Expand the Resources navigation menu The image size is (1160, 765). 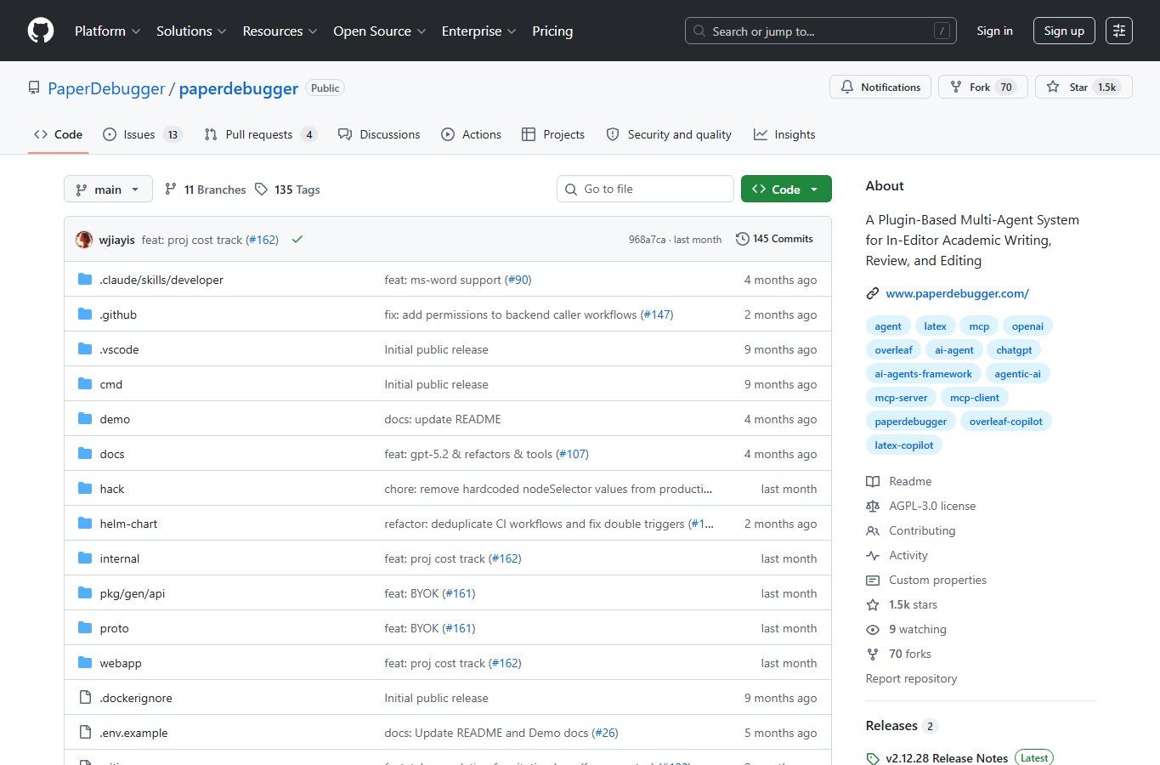pos(280,31)
